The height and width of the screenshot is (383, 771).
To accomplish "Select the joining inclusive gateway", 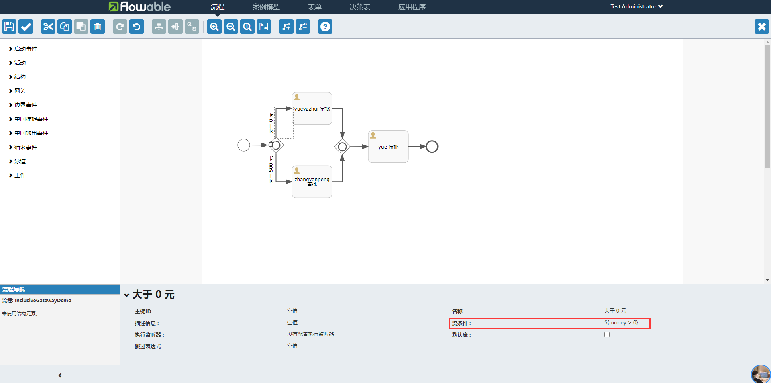I will [x=342, y=147].
